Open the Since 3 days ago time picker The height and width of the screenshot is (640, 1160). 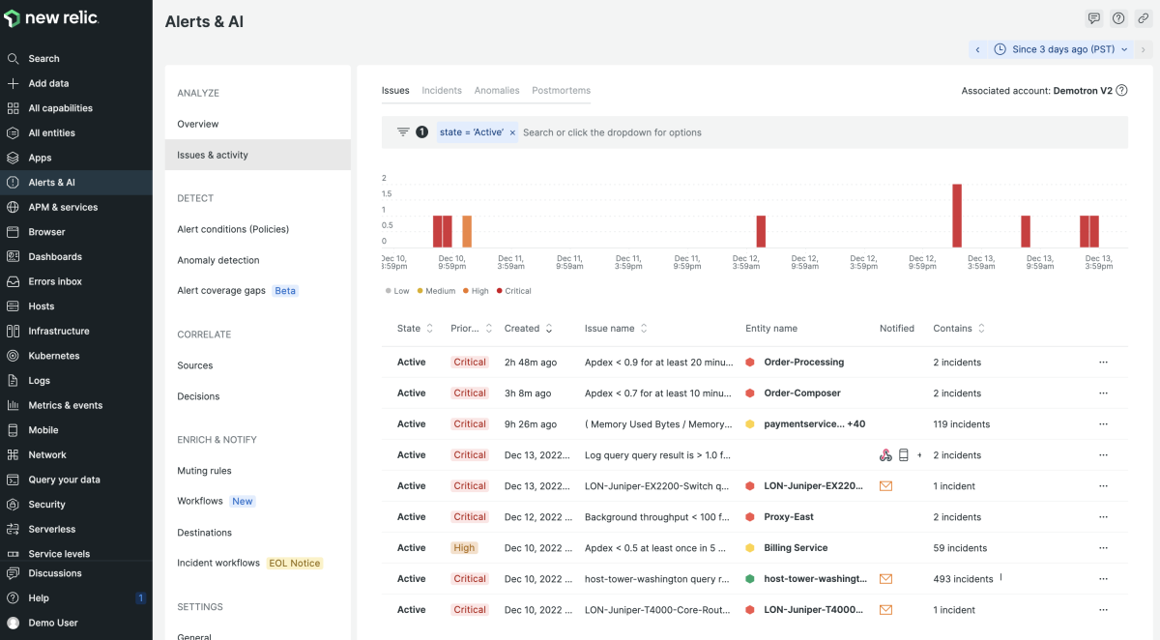tap(1063, 49)
